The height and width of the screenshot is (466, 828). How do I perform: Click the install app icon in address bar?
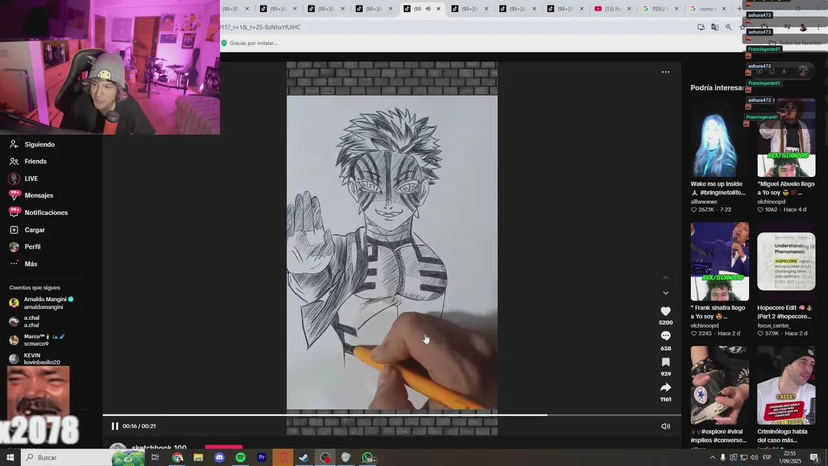coord(701,27)
